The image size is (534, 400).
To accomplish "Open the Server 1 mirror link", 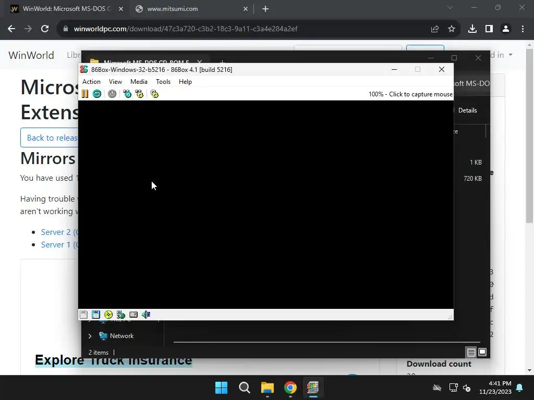I will point(59,245).
